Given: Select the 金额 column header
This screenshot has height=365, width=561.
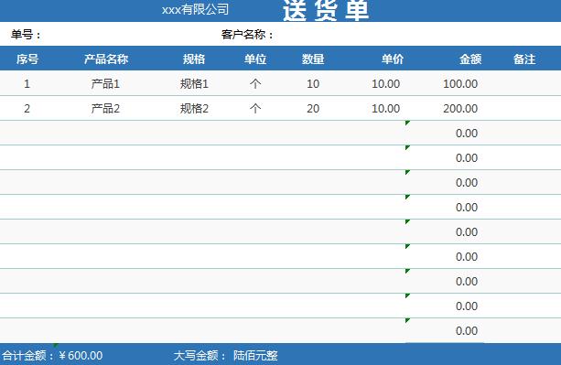Looking at the screenshot, I should coord(470,59).
